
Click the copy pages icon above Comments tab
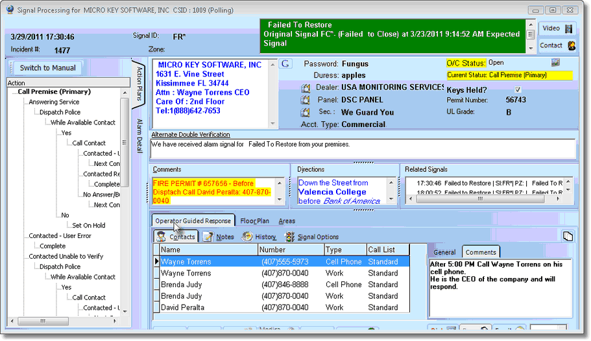568,236
